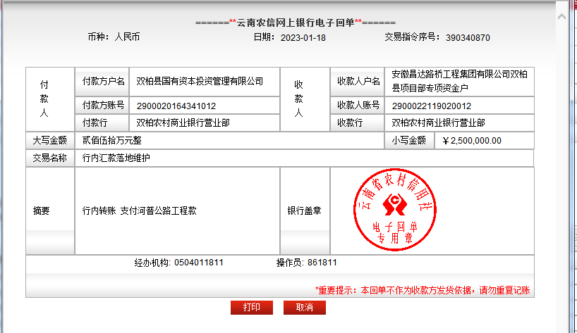Click the amount ¥2,500,000.00

(x=471, y=140)
